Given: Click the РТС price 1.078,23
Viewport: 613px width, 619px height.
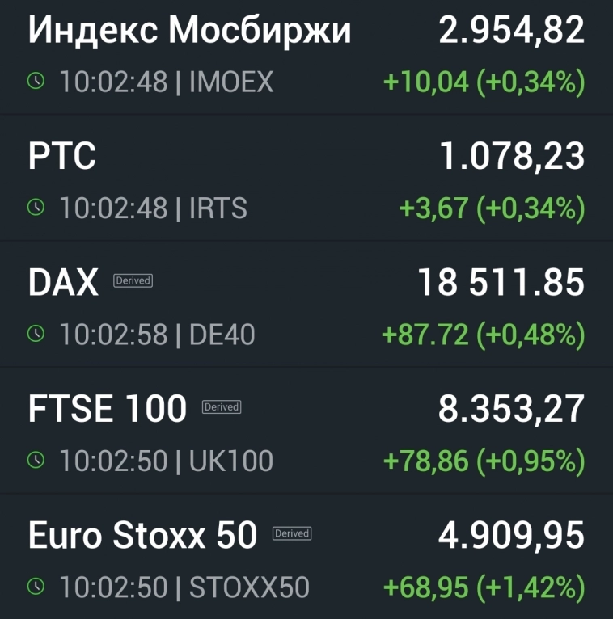Looking at the screenshot, I should point(511,157).
